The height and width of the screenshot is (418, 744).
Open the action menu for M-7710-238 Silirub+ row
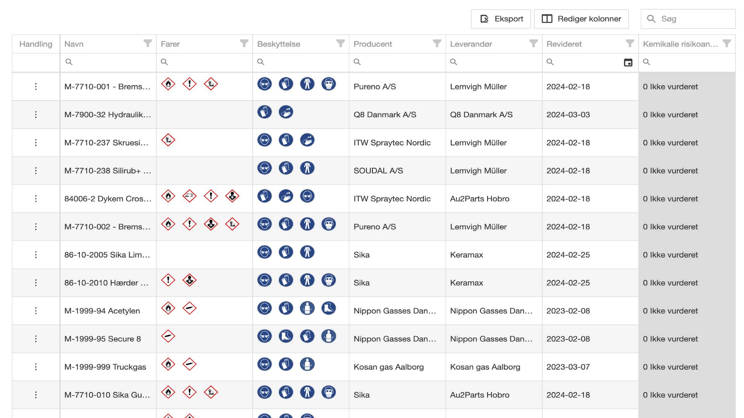point(36,171)
